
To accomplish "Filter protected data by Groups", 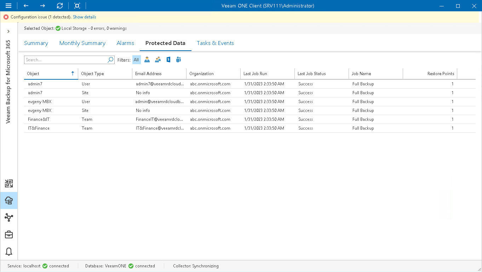I will point(158,59).
